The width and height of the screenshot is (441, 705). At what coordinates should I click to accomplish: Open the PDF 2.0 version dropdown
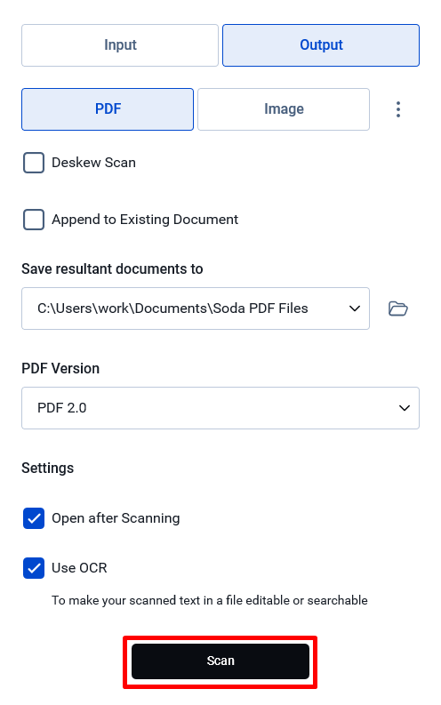point(220,408)
